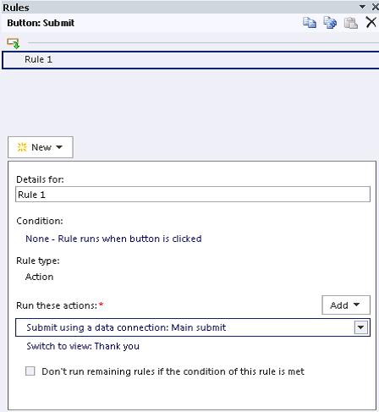The image size is (379, 412).
Task: Expand the Main submit action's dropdown arrow
Action: (x=360, y=327)
